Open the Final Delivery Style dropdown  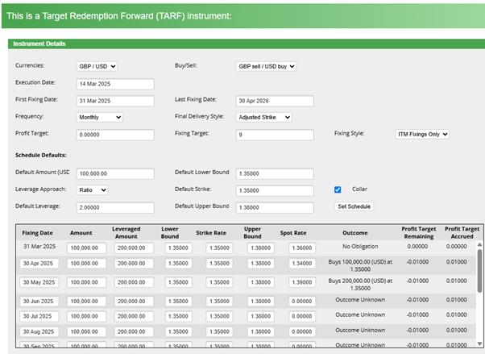tap(264, 117)
